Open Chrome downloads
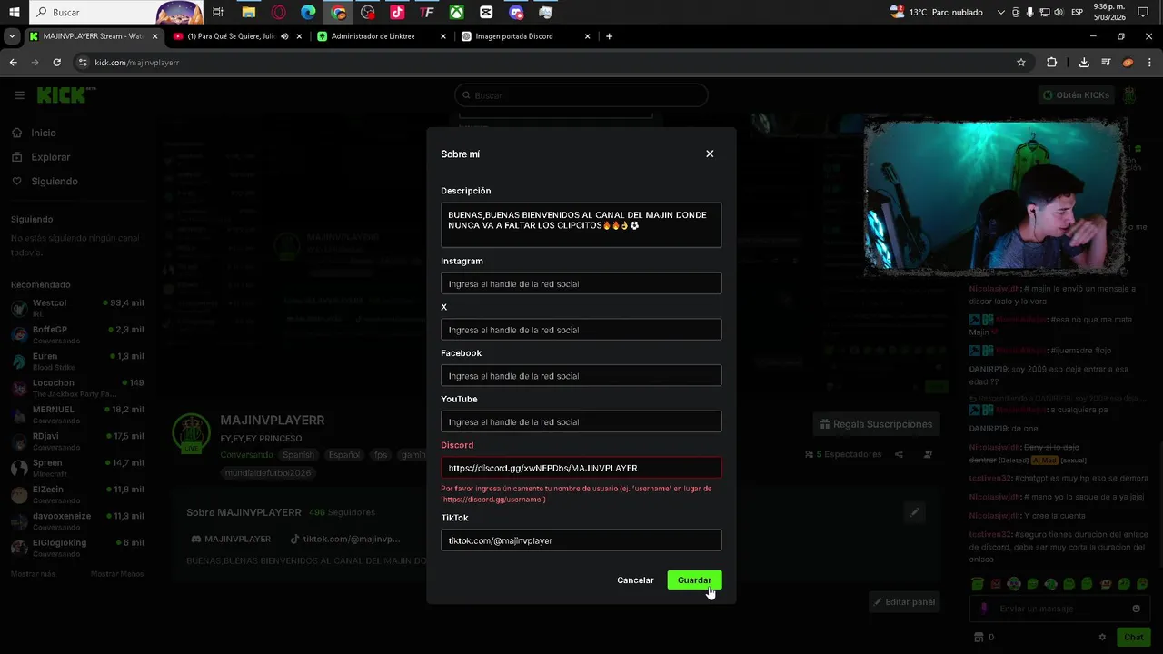 pyautogui.click(x=1084, y=63)
